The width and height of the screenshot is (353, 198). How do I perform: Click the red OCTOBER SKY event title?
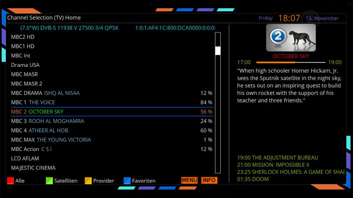point(291,56)
